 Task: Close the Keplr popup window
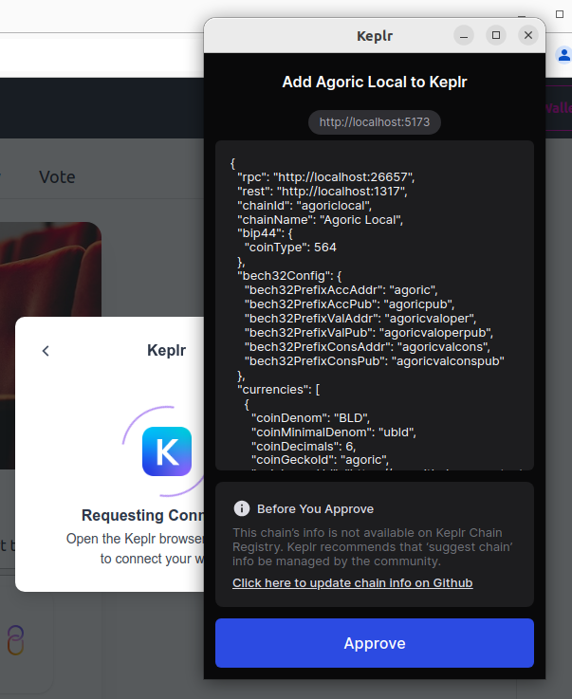point(528,35)
